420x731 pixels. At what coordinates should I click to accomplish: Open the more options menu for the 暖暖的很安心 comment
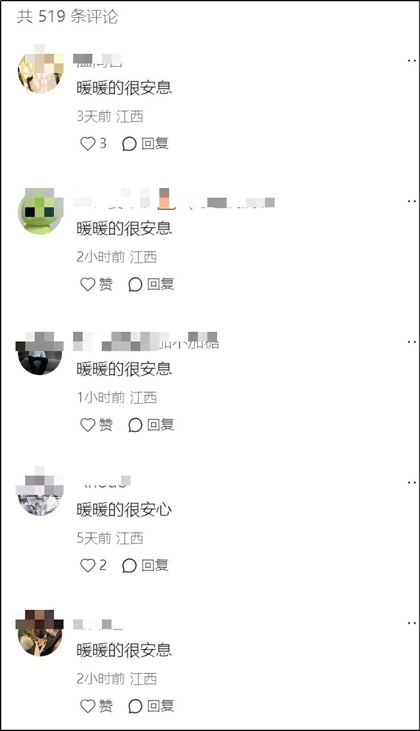coord(412,482)
